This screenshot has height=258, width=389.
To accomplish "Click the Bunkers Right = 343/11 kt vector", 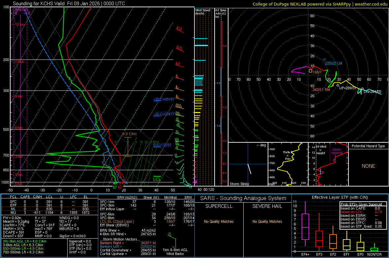I will 128,243.
